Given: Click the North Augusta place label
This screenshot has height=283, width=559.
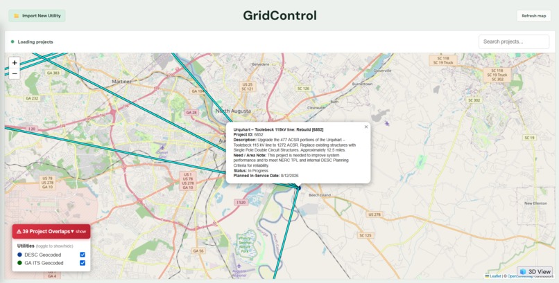Looking at the screenshot, I should pyautogui.click(x=233, y=111).
